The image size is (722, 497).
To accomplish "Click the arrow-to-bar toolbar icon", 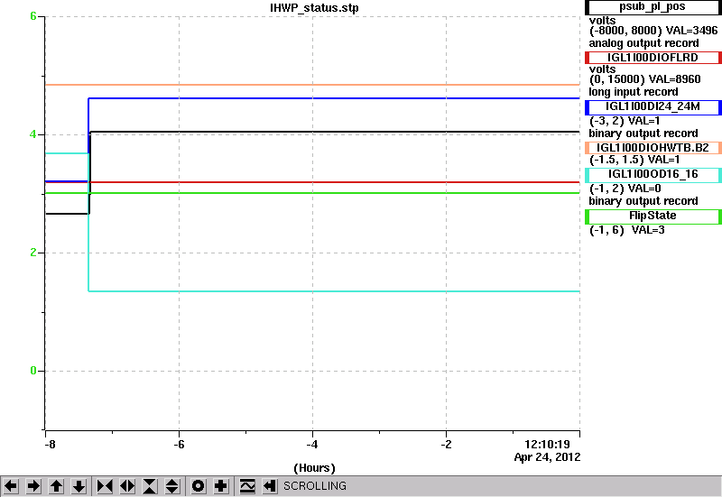I will [270, 486].
